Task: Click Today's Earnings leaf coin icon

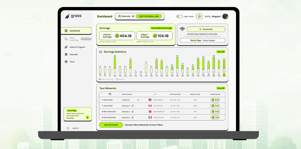Action: point(155,36)
